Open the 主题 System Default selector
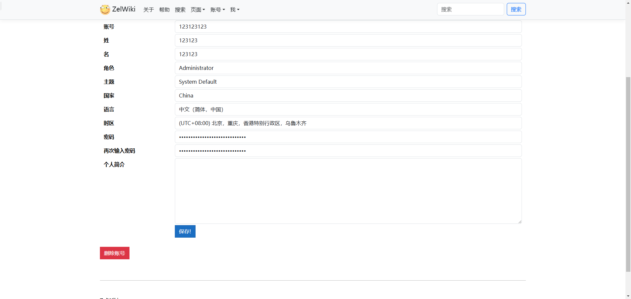Viewport: 631px width, 299px height. pos(348,82)
